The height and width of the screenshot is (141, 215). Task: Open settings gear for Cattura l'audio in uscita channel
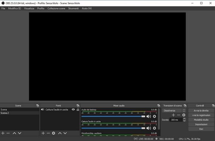154,128
